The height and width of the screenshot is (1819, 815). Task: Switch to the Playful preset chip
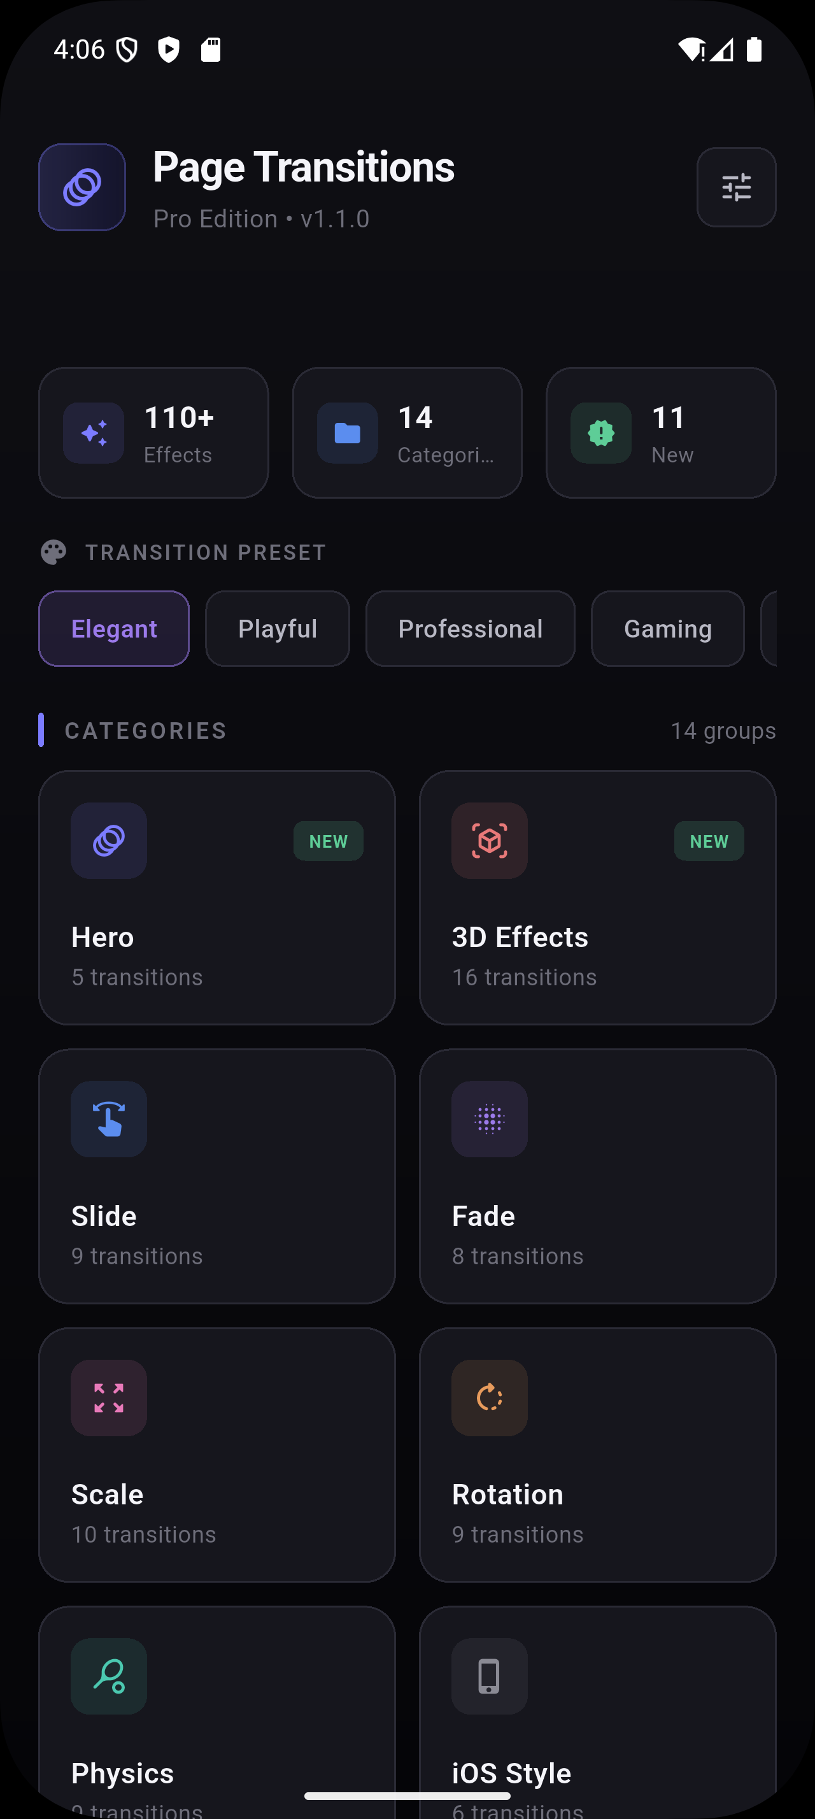point(278,629)
